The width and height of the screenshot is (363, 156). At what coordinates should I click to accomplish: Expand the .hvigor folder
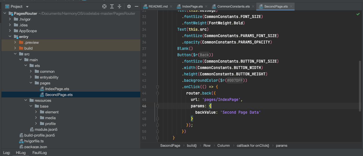click(x=10, y=19)
